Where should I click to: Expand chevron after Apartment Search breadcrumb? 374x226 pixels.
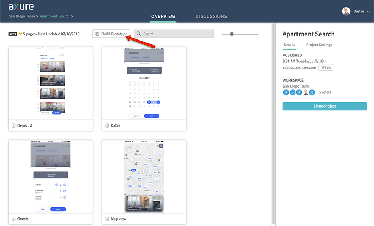click(72, 16)
